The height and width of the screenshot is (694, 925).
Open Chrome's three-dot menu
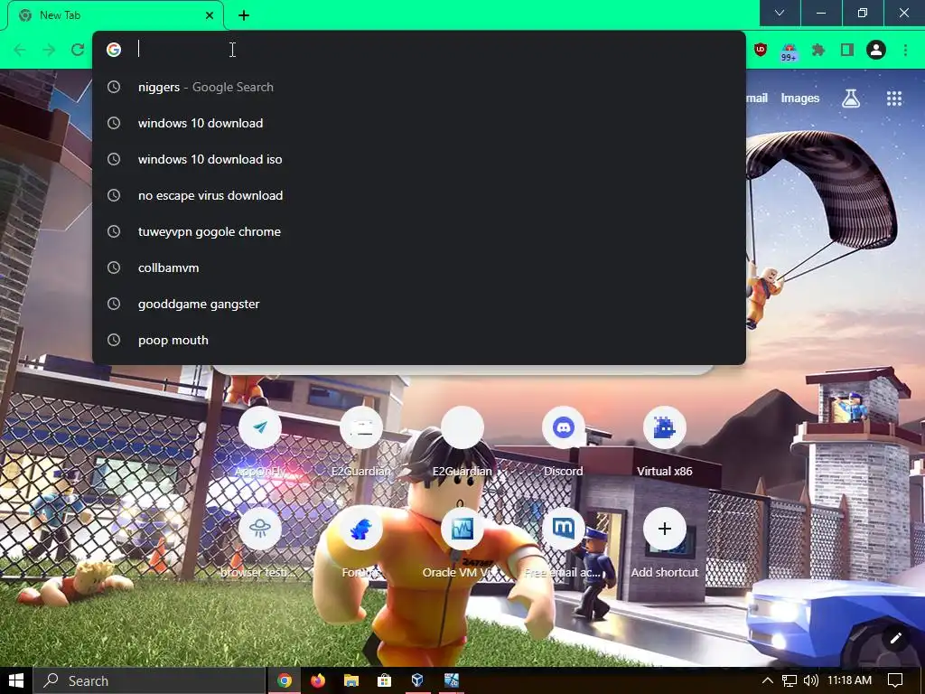tap(905, 50)
